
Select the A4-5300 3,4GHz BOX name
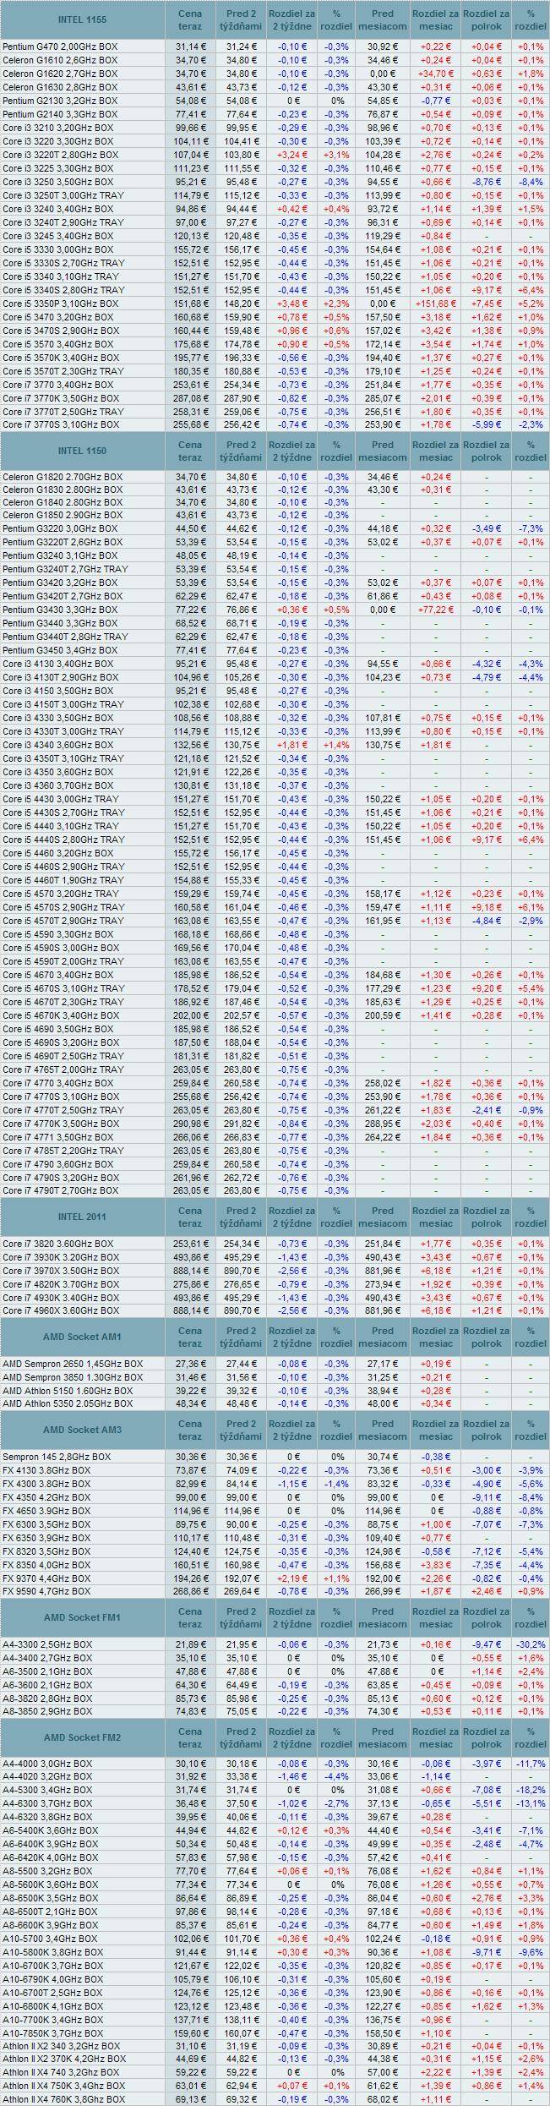point(47,1791)
